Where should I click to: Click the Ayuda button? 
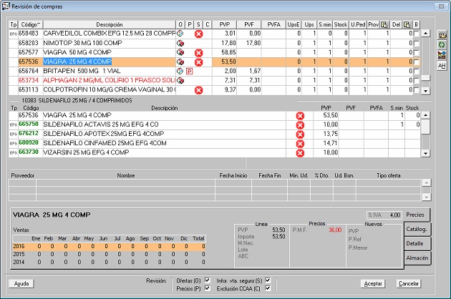(x=21, y=283)
